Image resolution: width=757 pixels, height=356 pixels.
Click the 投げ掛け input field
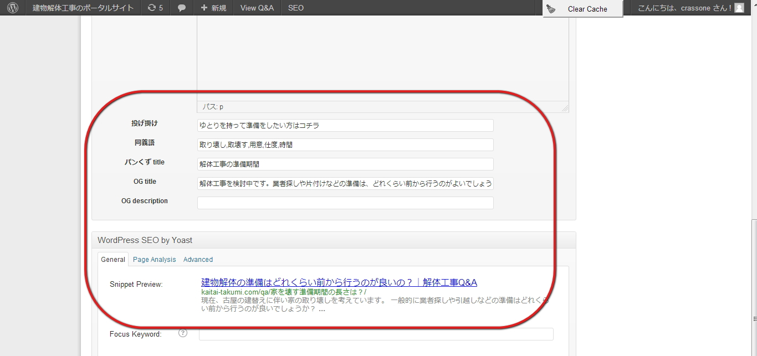345,125
